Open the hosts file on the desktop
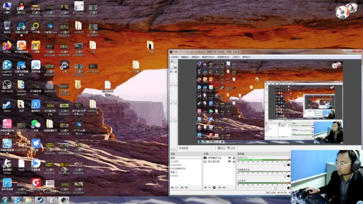 [x=21, y=165]
